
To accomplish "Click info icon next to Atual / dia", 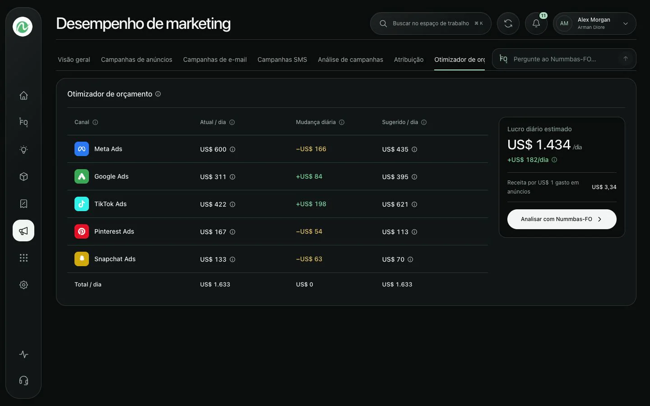I will click(x=232, y=122).
